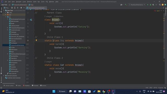Click the Debug bug icon

coord(151,5)
